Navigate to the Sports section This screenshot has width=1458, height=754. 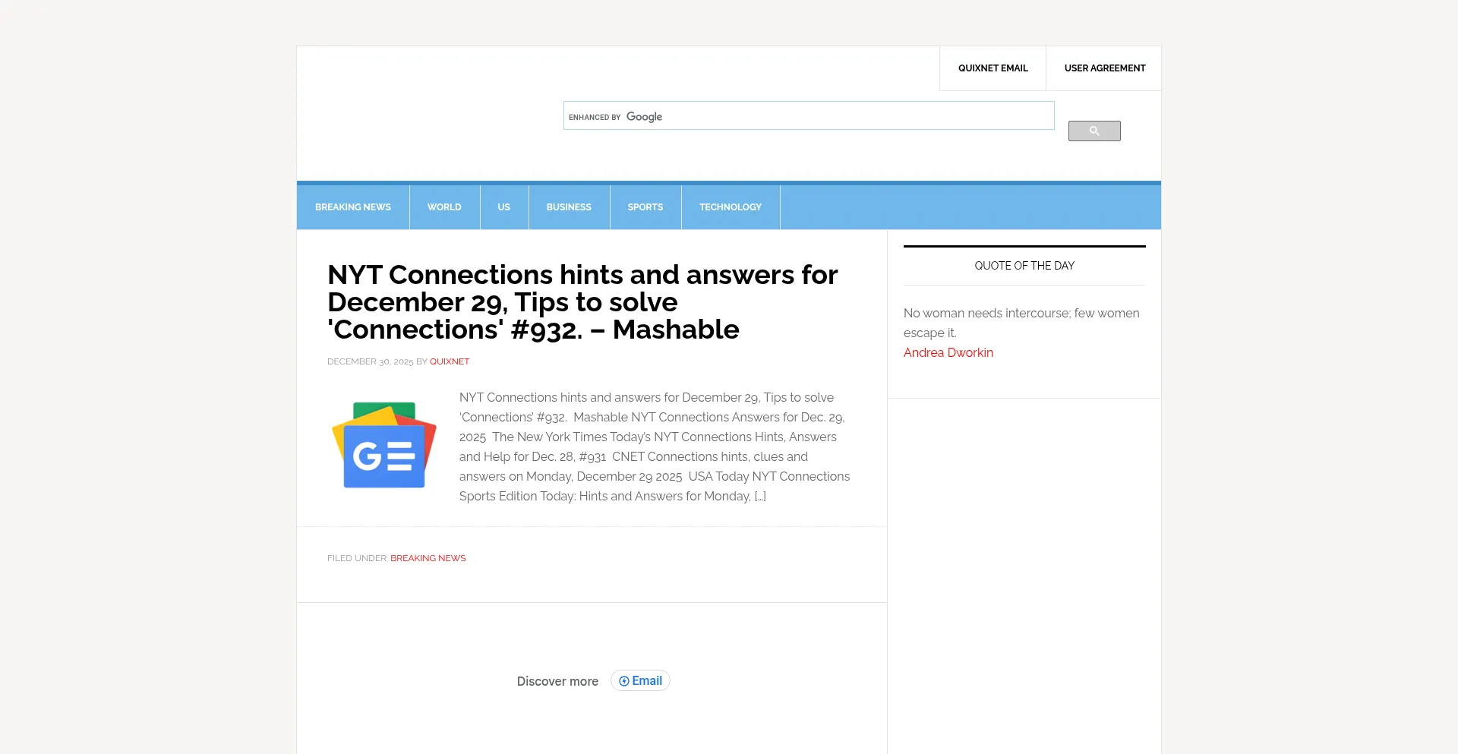tap(645, 207)
